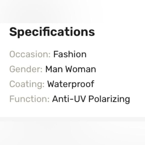Click the Woman gender value
Screen dimensions: 145x145
(81, 69)
